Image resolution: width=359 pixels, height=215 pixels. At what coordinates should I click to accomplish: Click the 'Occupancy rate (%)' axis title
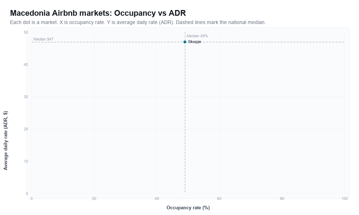(x=188, y=208)
